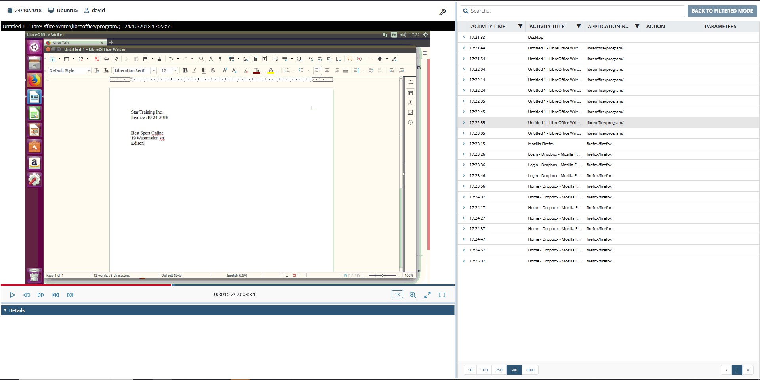Show 100 rows per page
Viewport: 760px width, 380px height.
484,370
